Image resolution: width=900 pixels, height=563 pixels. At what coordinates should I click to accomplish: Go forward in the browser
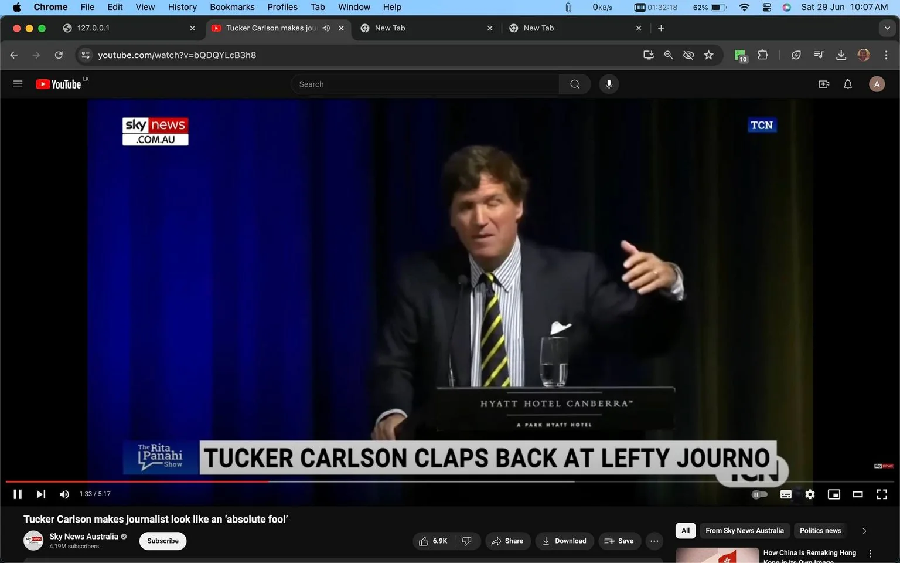coord(36,55)
